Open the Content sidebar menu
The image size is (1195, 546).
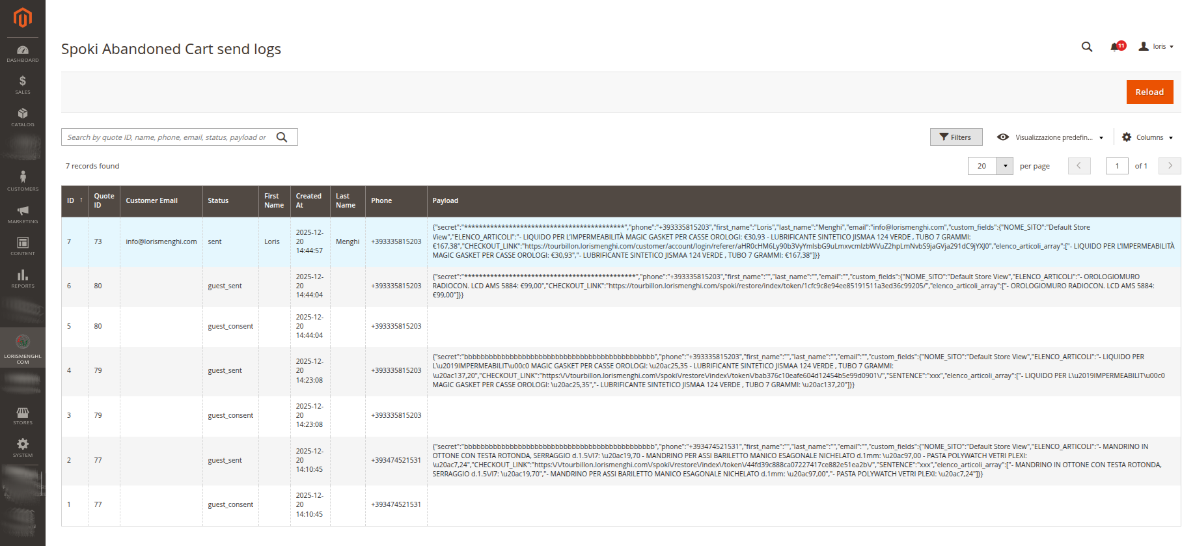pyautogui.click(x=23, y=246)
